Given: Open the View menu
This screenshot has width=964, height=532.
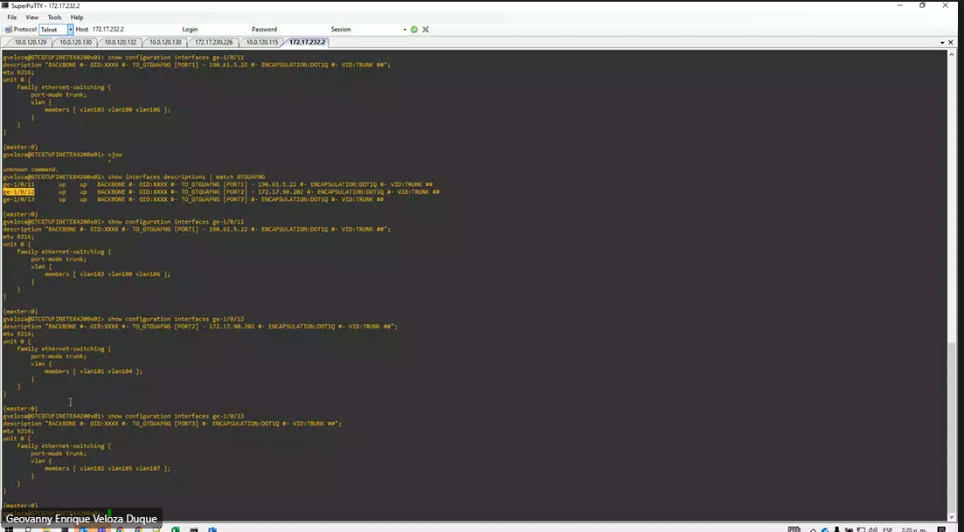Looking at the screenshot, I should (32, 17).
